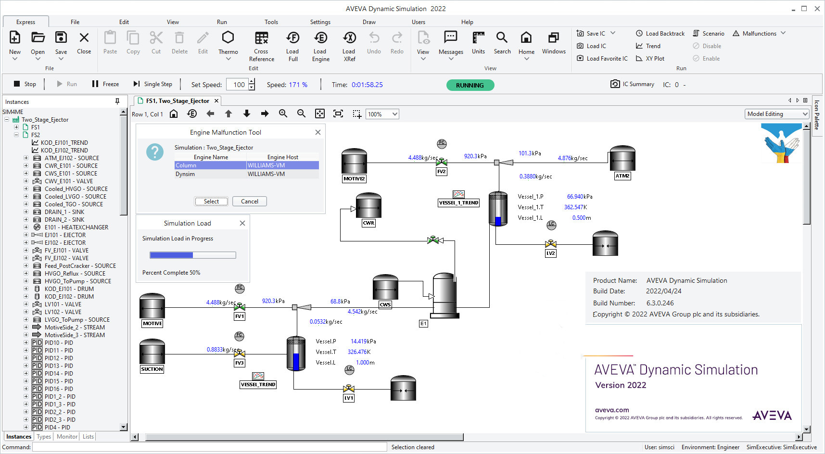825x454 pixels.
Task: Switch to the Types tab
Action: (44, 437)
